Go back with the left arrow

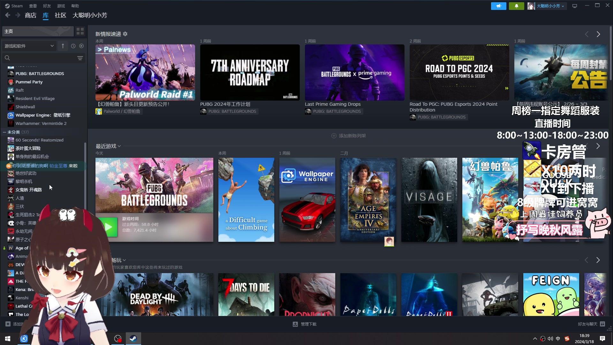(x=8, y=15)
